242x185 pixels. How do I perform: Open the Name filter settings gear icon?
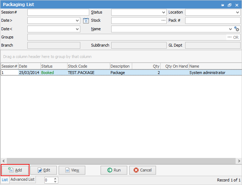click(237, 29)
